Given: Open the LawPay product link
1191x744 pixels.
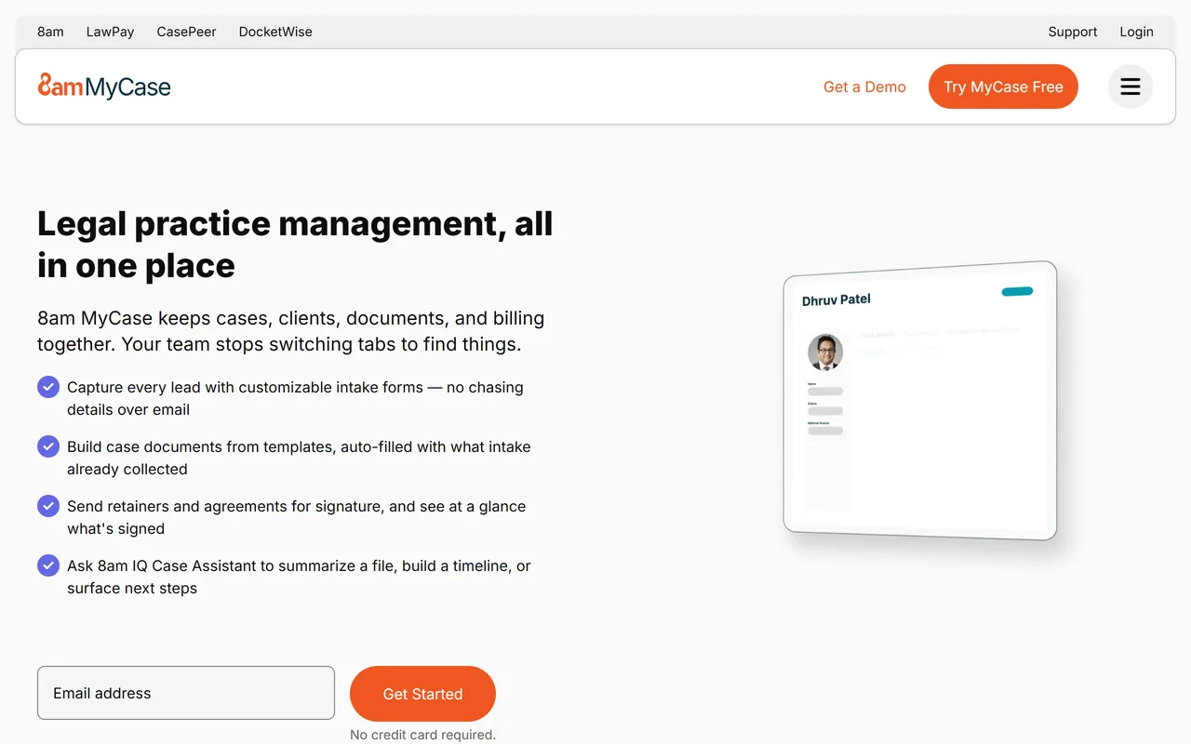Looking at the screenshot, I should tap(110, 32).
